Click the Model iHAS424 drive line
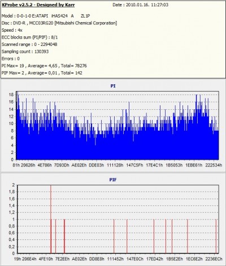The height and width of the screenshot is (266, 226). pos(46,16)
